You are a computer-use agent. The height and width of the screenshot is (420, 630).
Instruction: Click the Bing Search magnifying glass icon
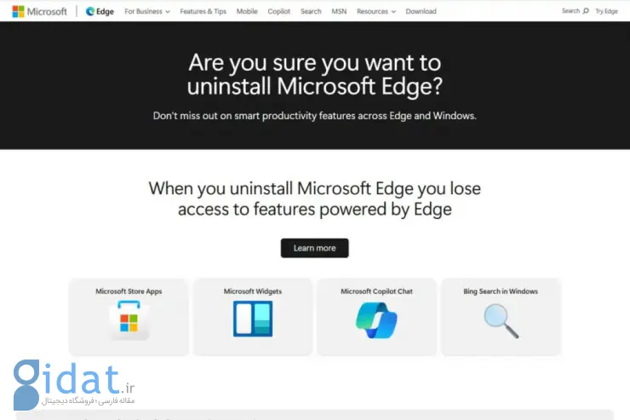tap(501, 320)
